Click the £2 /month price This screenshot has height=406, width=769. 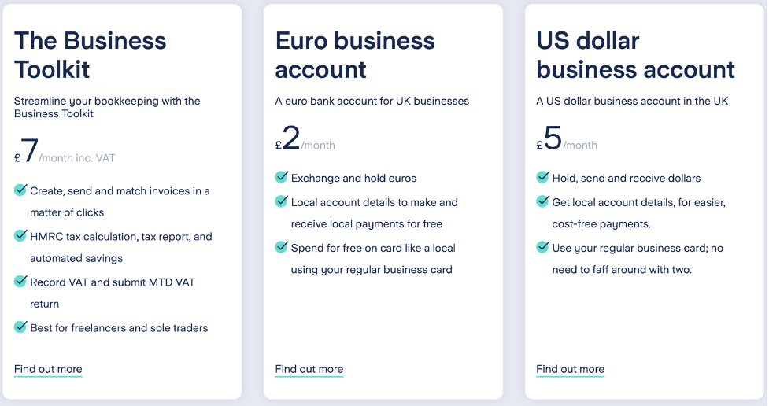(305, 138)
